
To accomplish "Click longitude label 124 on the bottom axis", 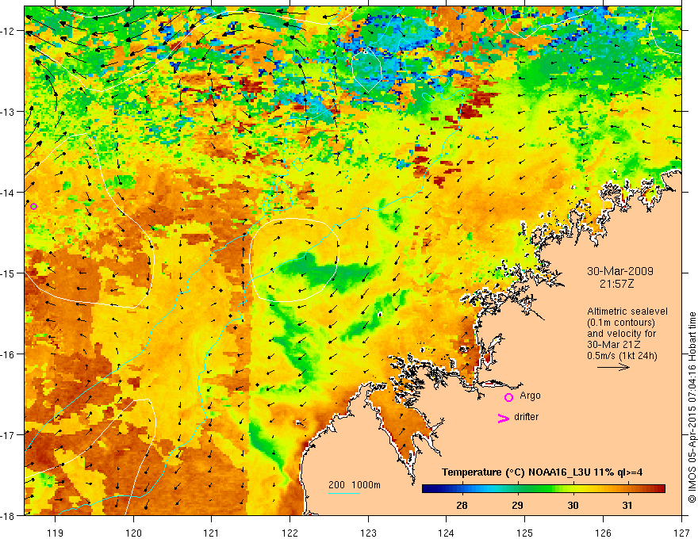I will coord(447,533).
